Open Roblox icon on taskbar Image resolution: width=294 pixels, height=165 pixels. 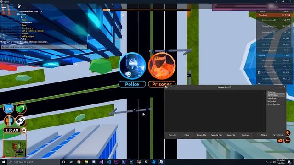161,162
